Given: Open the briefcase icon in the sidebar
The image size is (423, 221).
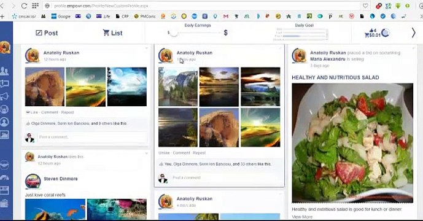Looking at the screenshot, I should click(x=4, y=203).
